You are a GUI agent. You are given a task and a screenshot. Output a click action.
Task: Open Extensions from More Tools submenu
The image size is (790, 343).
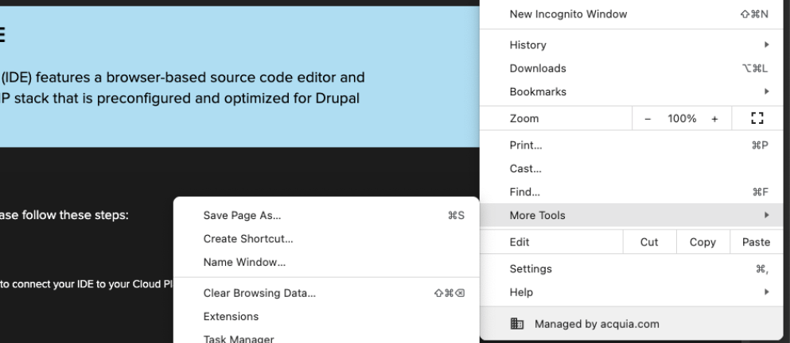coord(232,316)
